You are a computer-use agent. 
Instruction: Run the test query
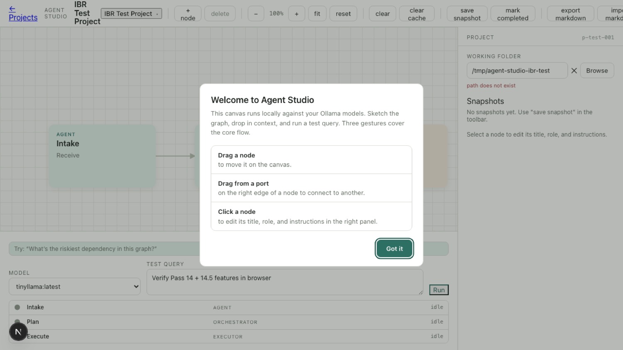(439, 290)
